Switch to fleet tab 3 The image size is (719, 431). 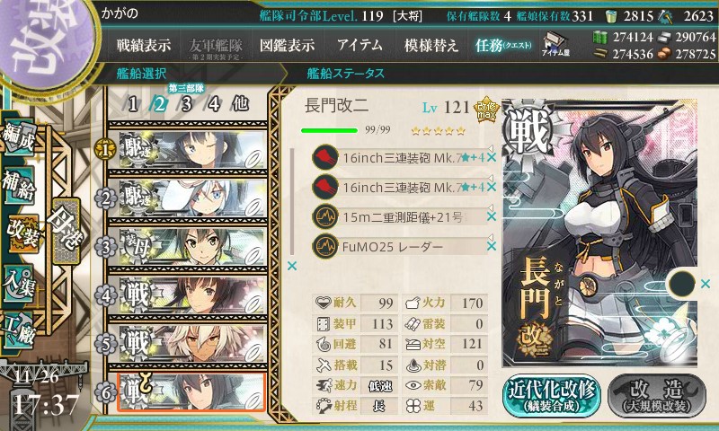click(186, 104)
